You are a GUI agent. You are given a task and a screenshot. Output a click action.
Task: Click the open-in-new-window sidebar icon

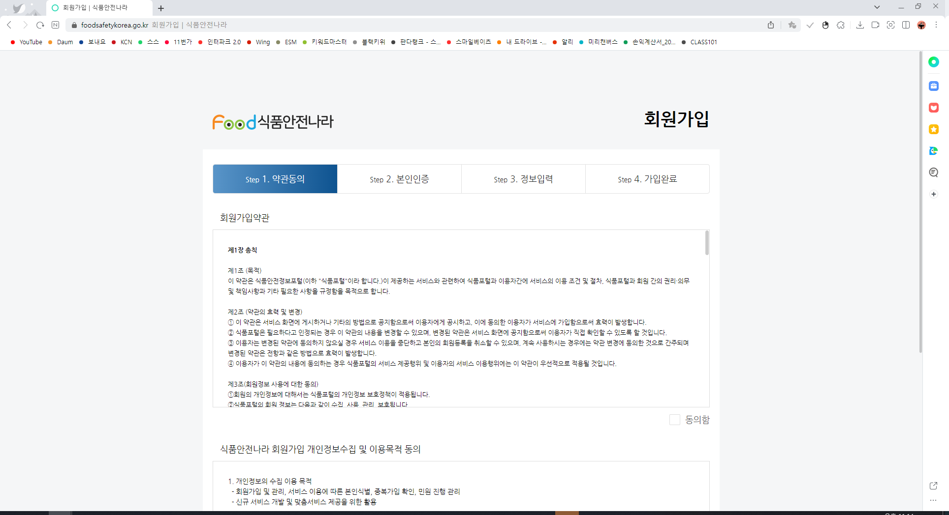pyautogui.click(x=933, y=486)
